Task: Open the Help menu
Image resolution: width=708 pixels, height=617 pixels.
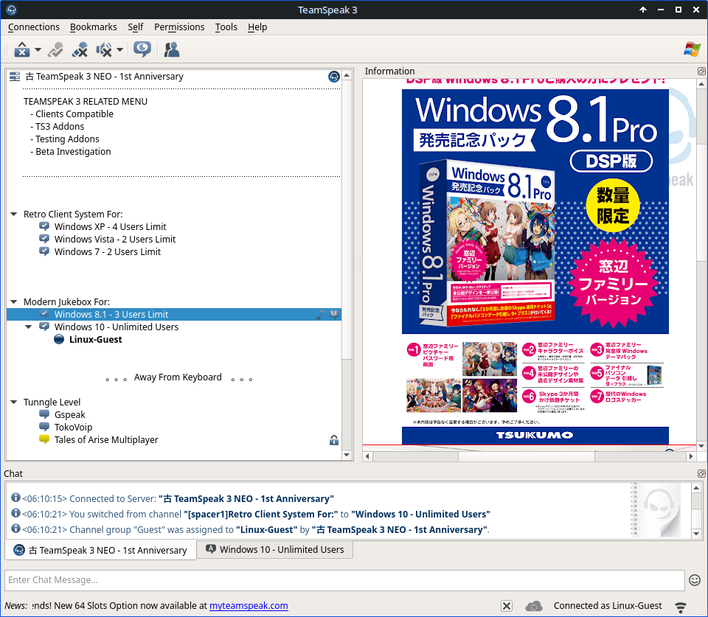Action: click(257, 27)
